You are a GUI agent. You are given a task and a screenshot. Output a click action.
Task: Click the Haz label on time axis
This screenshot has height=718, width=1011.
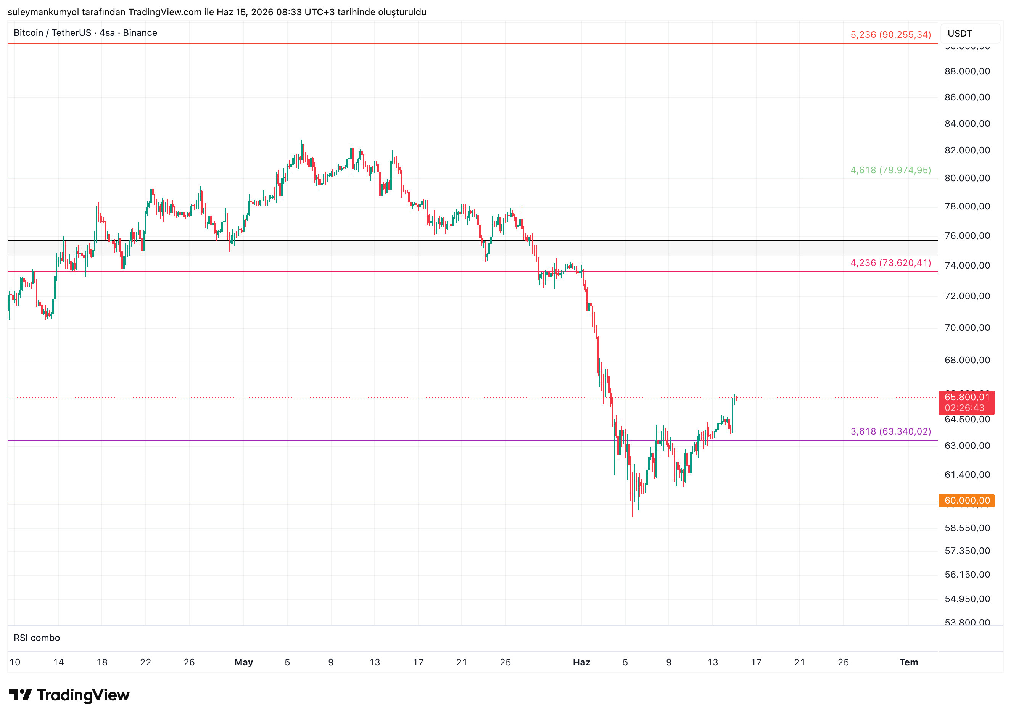point(582,662)
